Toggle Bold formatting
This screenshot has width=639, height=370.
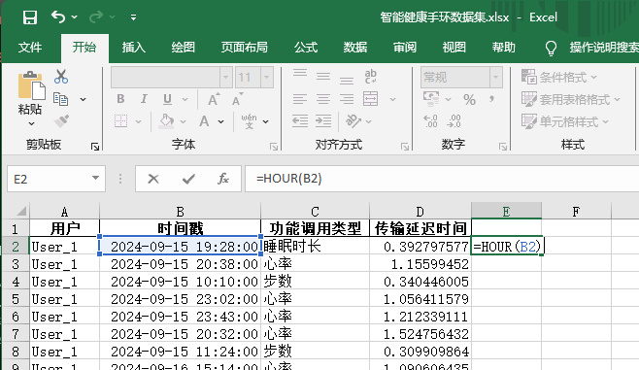(120, 99)
